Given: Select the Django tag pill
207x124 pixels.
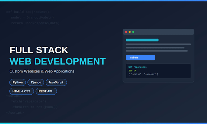Looking at the screenshot, I should pos(36,82).
